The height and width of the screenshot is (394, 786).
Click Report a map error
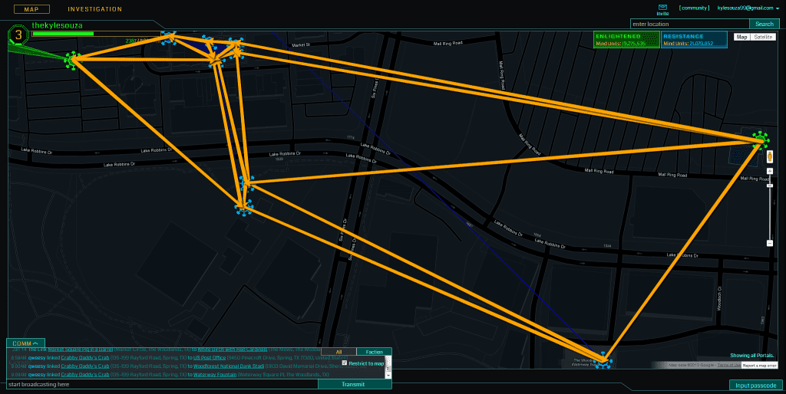pyautogui.click(x=759, y=366)
